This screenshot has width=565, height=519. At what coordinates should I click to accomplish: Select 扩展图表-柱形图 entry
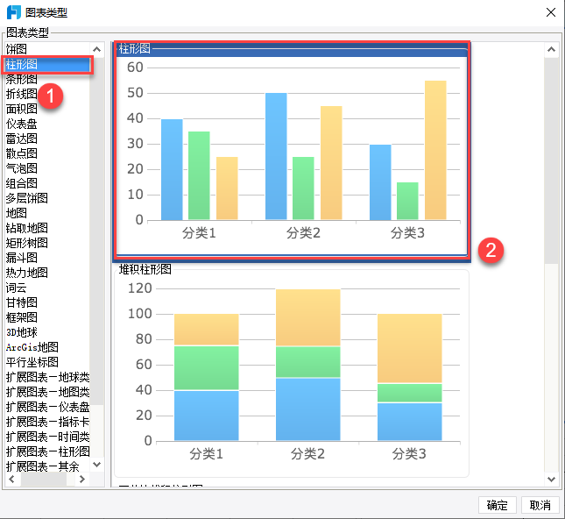[x=46, y=451]
